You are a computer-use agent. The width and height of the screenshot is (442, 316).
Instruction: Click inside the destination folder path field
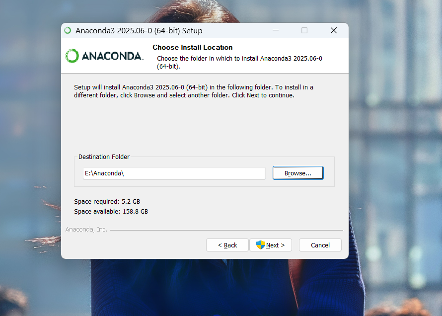click(174, 173)
